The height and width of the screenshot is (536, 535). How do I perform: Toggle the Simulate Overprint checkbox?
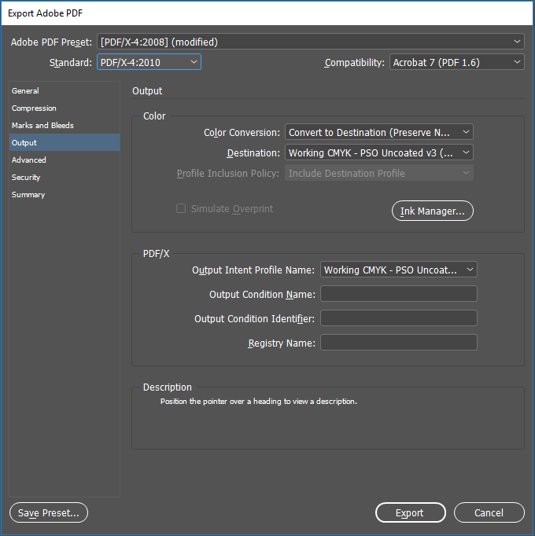(181, 209)
